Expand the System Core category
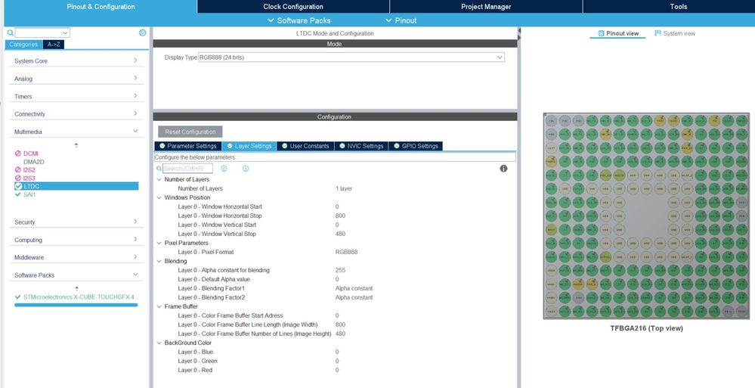This screenshot has height=388, width=755. pos(76,61)
